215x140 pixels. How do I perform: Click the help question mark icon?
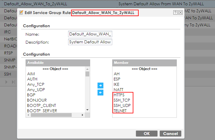[x=175, y=12]
